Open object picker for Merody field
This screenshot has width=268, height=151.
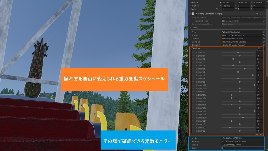tap(264, 39)
